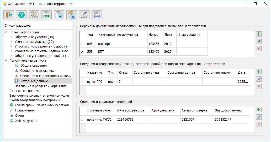This screenshot has height=142, width=271.
Task: Click the green XML export toolbar icon
Action: pos(46,15)
